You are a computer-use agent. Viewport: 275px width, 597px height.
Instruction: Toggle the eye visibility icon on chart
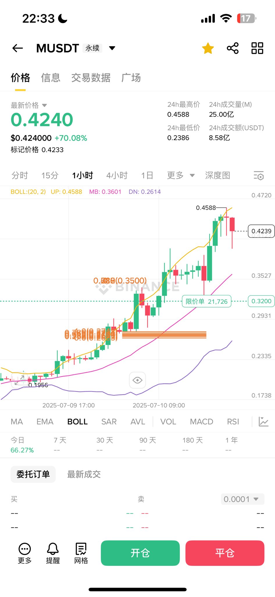pos(137,380)
